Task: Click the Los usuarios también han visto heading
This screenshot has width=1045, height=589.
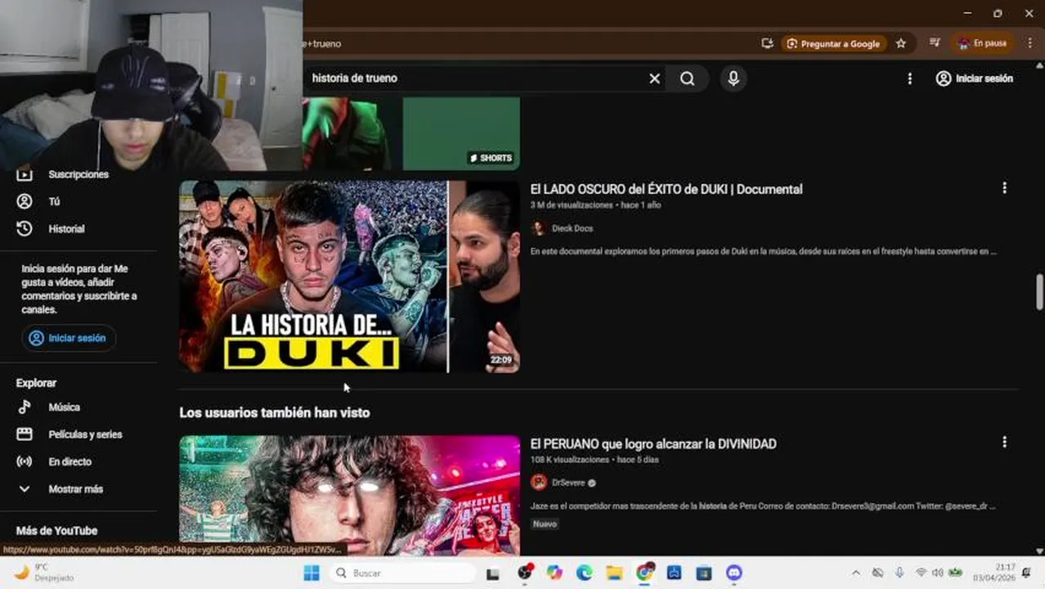Action: [x=275, y=413]
